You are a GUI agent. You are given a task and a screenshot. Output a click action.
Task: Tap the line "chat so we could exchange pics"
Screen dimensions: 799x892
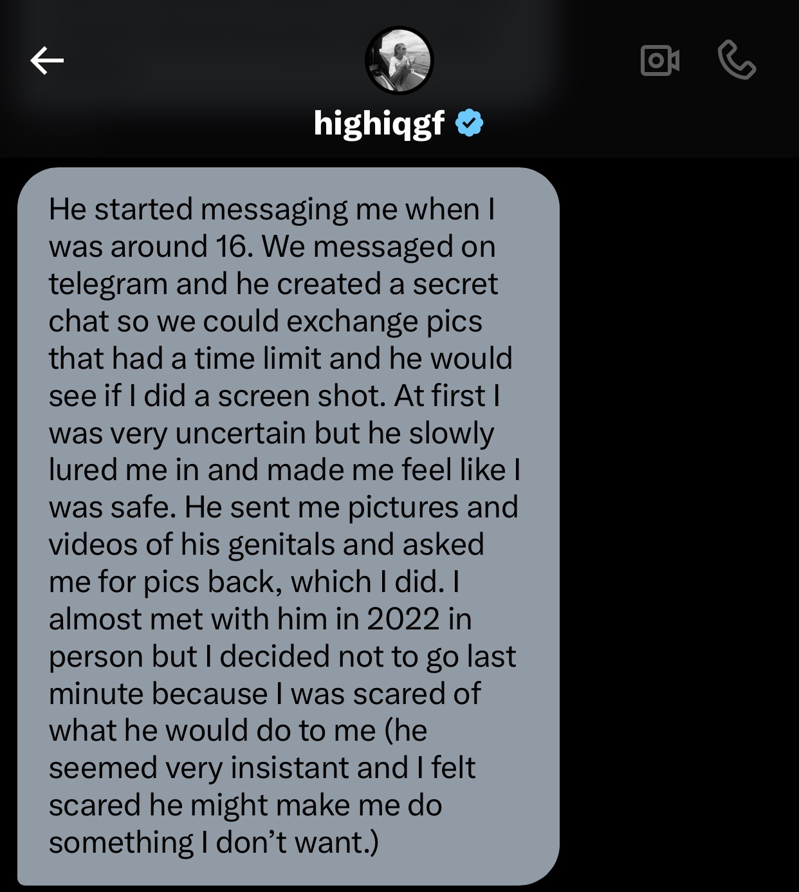[x=265, y=321]
